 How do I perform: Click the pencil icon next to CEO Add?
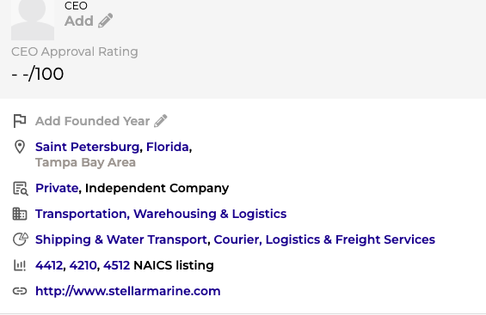pos(106,21)
